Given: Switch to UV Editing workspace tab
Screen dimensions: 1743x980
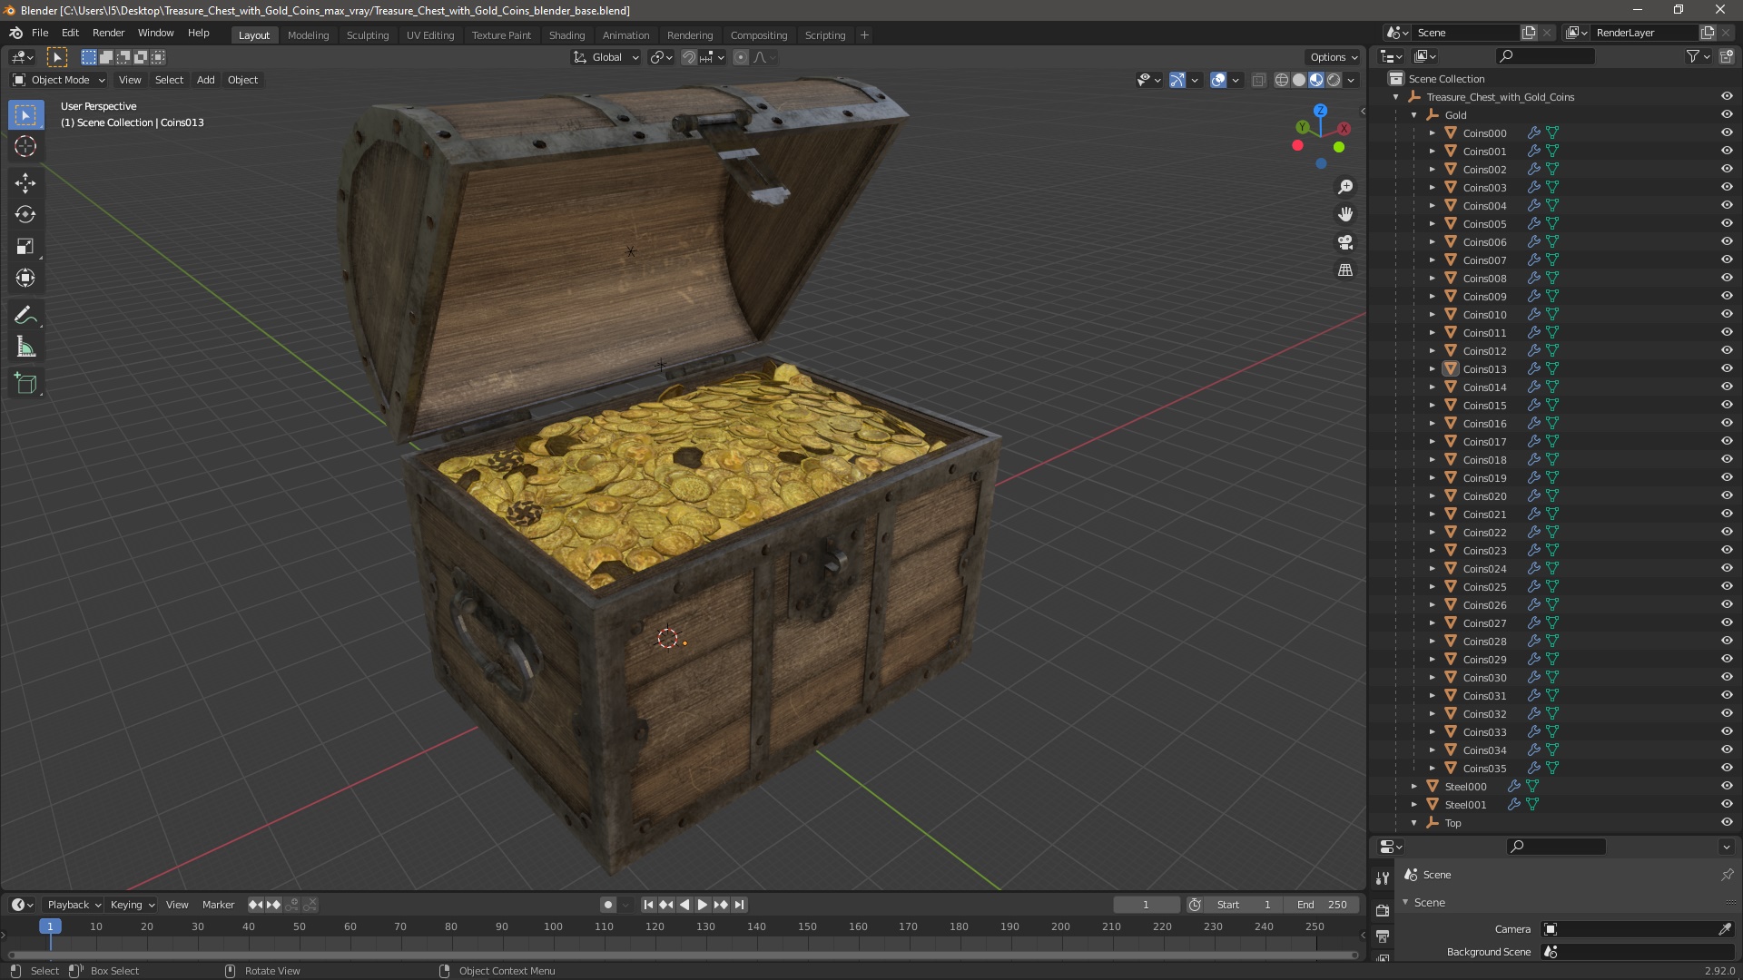Looking at the screenshot, I should [x=430, y=35].
